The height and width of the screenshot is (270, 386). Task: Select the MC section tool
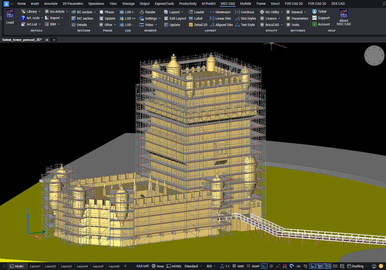click(82, 19)
